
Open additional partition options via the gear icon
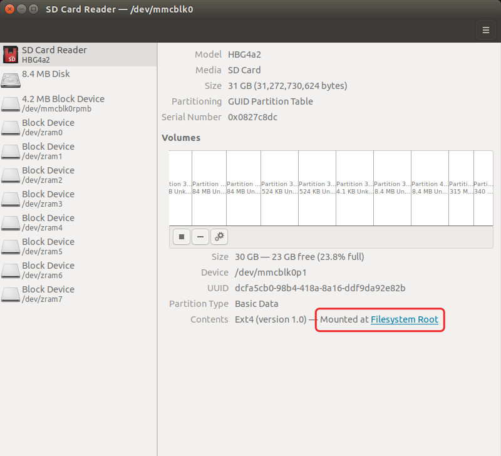click(219, 237)
